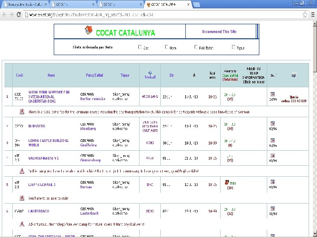The height and width of the screenshot is (238, 317).
Task: Click the Bernau location link
Action: (x=86, y=187)
